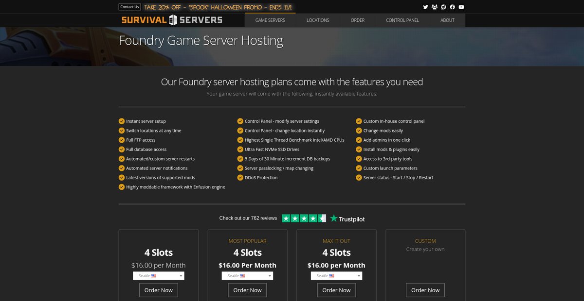
Task: Click checkmark icon beside Full database access
Action: (122, 150)
